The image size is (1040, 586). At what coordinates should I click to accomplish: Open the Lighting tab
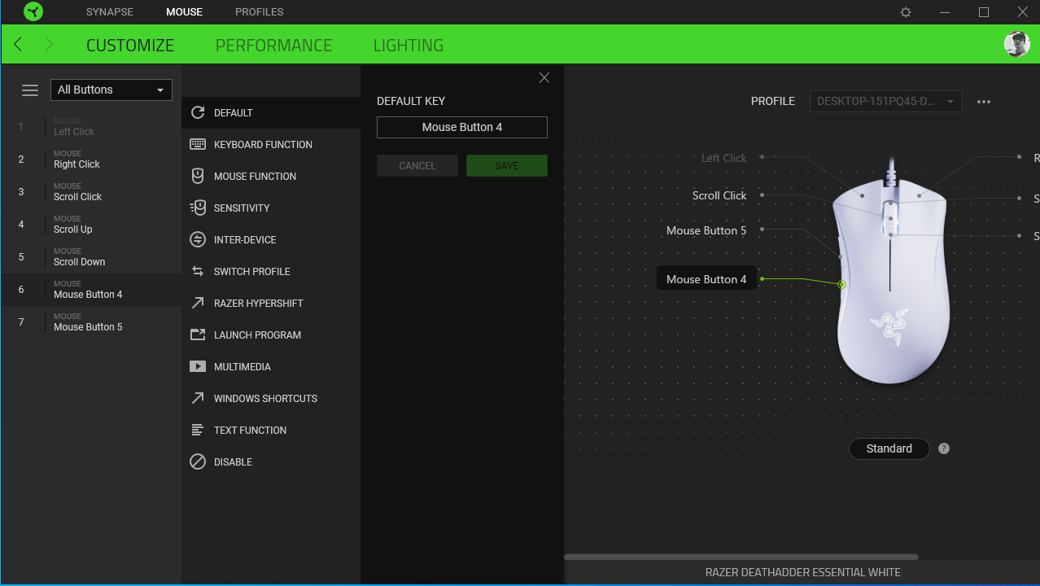(x=409, y=46)
